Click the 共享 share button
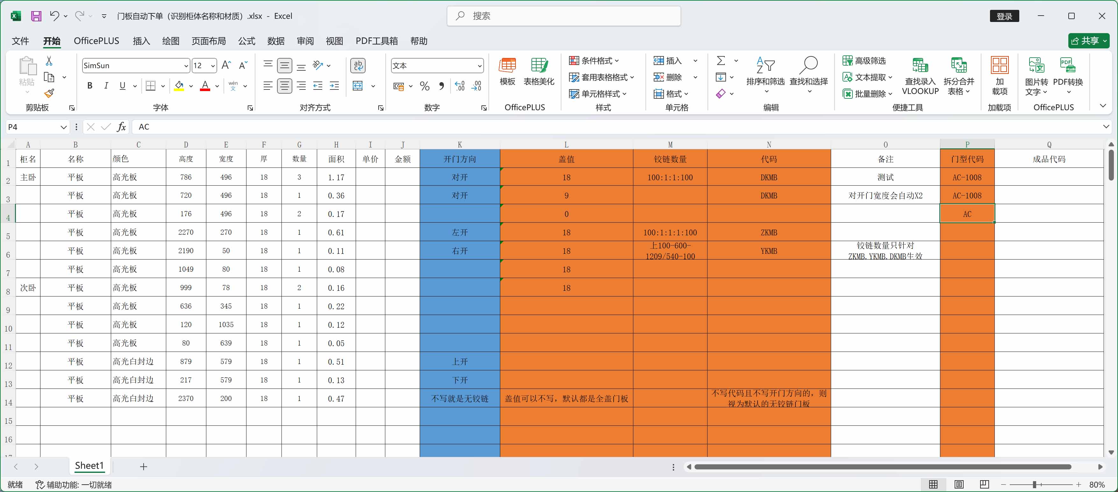The image size is (1118, 492). click(x=1085, y=41)
